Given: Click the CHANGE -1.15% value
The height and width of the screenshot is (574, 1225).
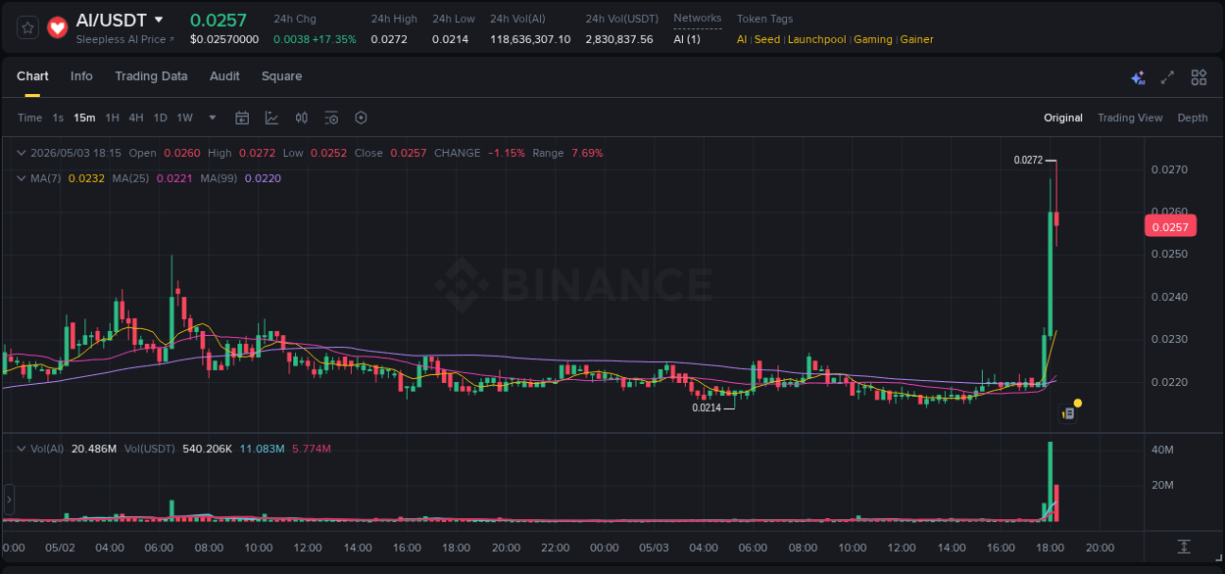Looking at the screenshot, I should (506, 153).
